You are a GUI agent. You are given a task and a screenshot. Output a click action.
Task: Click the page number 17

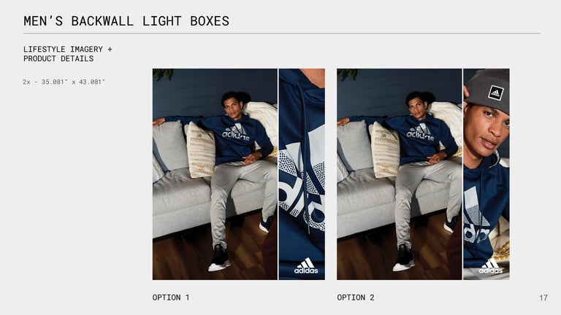point(543,297)
